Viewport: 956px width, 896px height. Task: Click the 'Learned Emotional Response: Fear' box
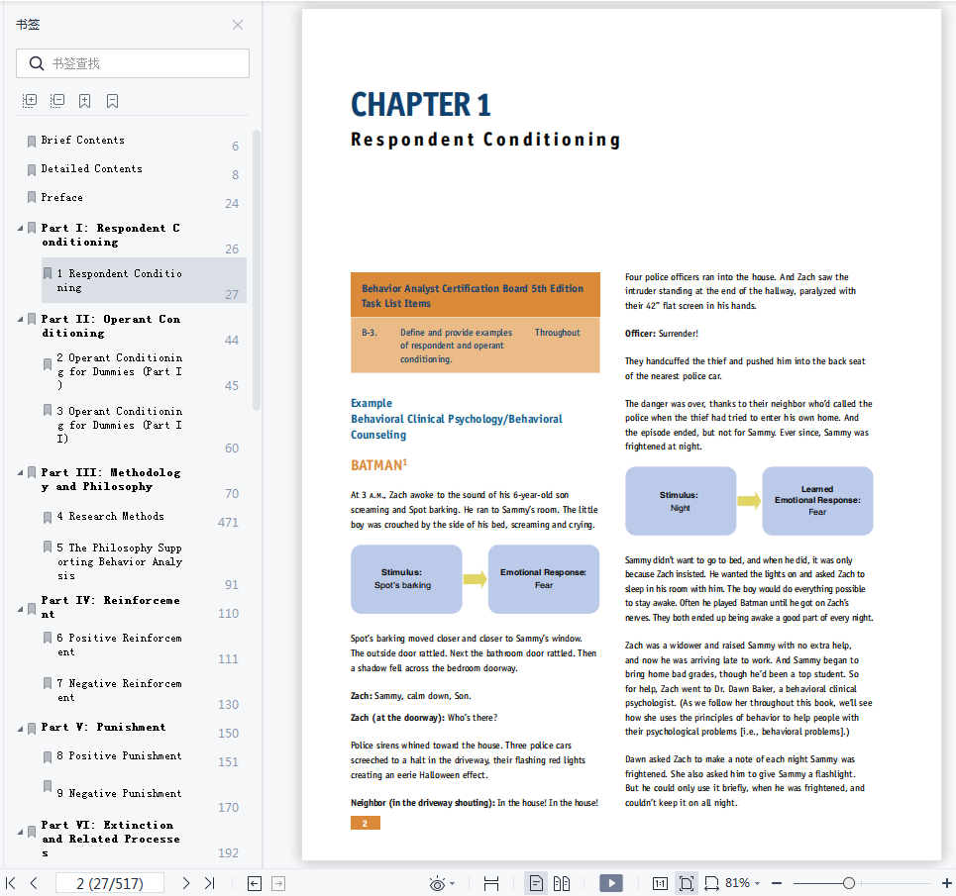817,501
